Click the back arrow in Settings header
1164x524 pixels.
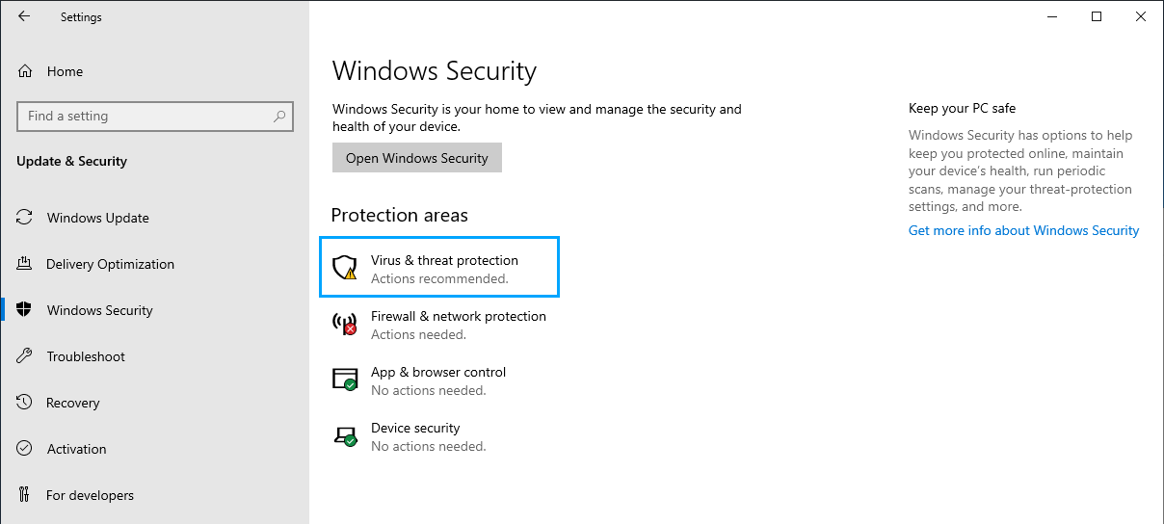pos(24,16)
